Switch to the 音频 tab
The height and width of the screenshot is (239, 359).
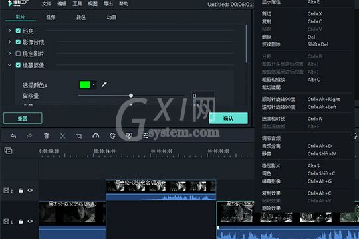click(x=51, y=17)
